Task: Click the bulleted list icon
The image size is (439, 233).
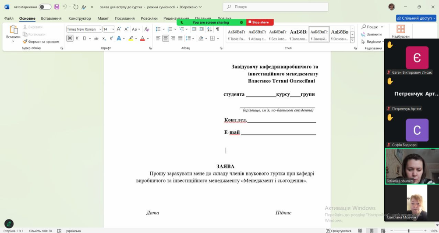Action: pyautogui.click(x=158, y=29)
